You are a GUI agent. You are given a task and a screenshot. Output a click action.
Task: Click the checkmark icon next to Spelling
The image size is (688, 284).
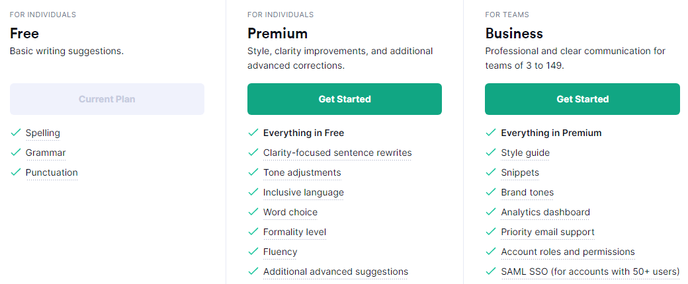[16, 133]
